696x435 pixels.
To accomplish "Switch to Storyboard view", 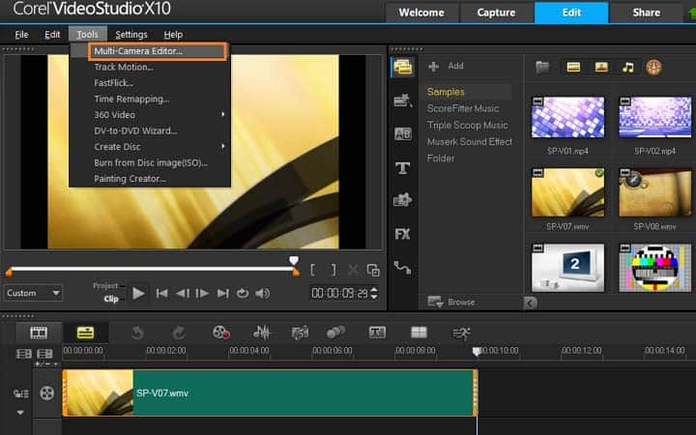I will [39, 333].
